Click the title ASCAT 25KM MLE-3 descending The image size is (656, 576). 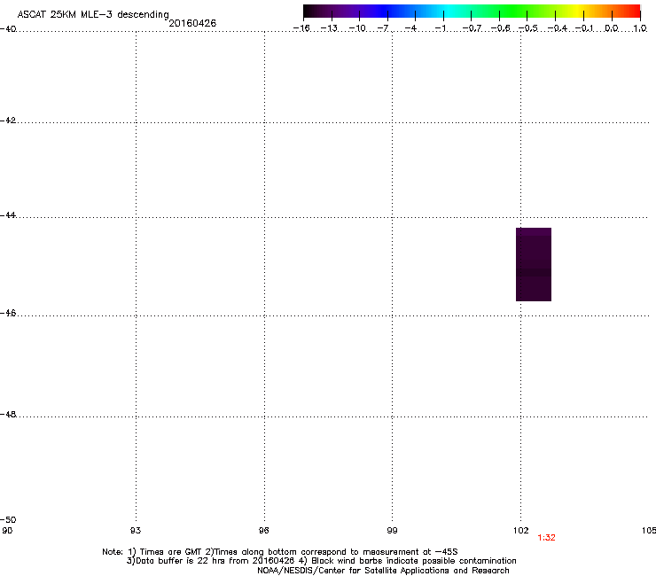tap(93, 15)
